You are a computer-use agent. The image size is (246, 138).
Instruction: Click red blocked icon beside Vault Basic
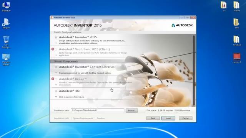pos(53,49)
